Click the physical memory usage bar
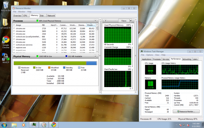 [55, 63]
